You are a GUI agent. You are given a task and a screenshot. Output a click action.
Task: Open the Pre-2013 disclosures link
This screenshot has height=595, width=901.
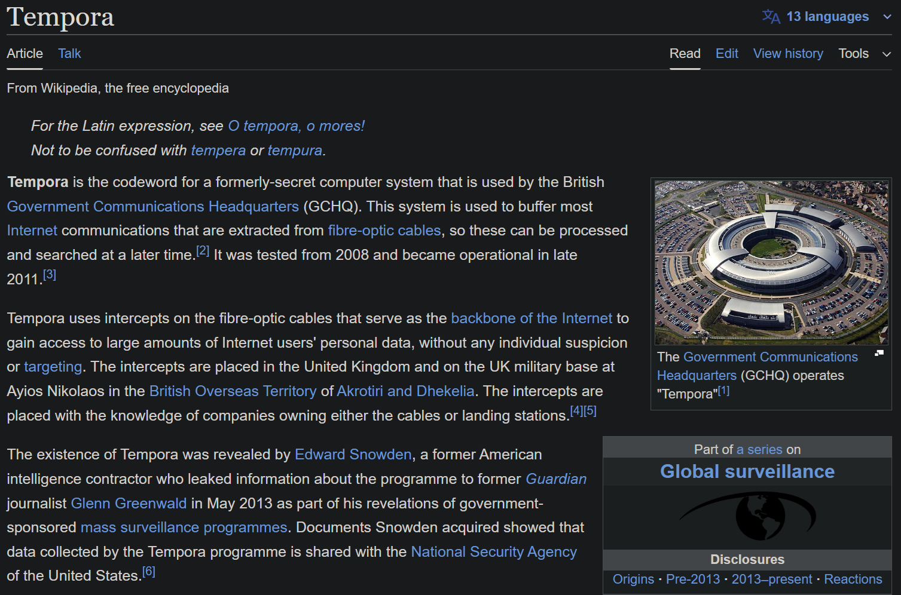pyautogui.click(x=693, y=579)
